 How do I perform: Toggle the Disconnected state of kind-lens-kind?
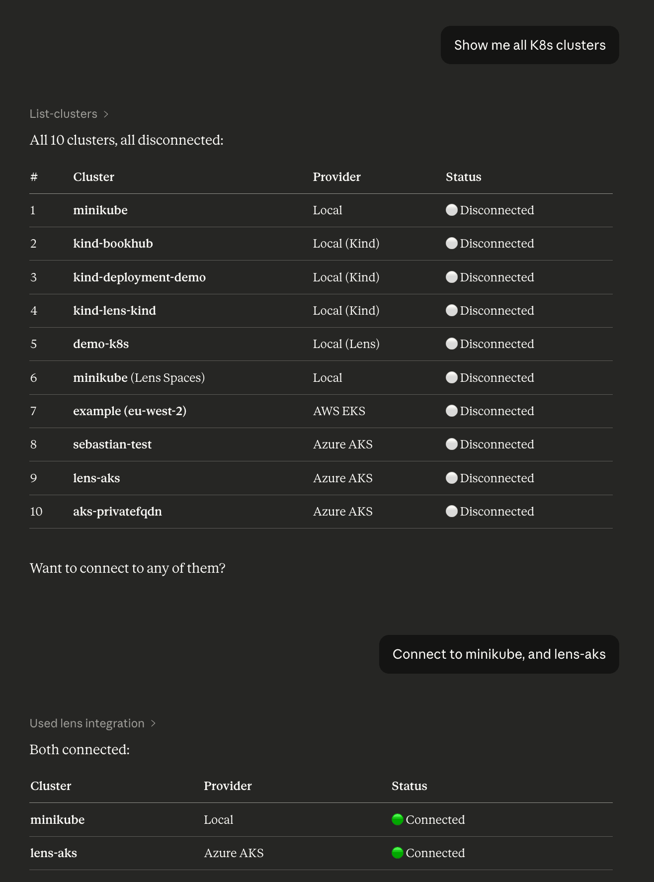tap(452, 310)
